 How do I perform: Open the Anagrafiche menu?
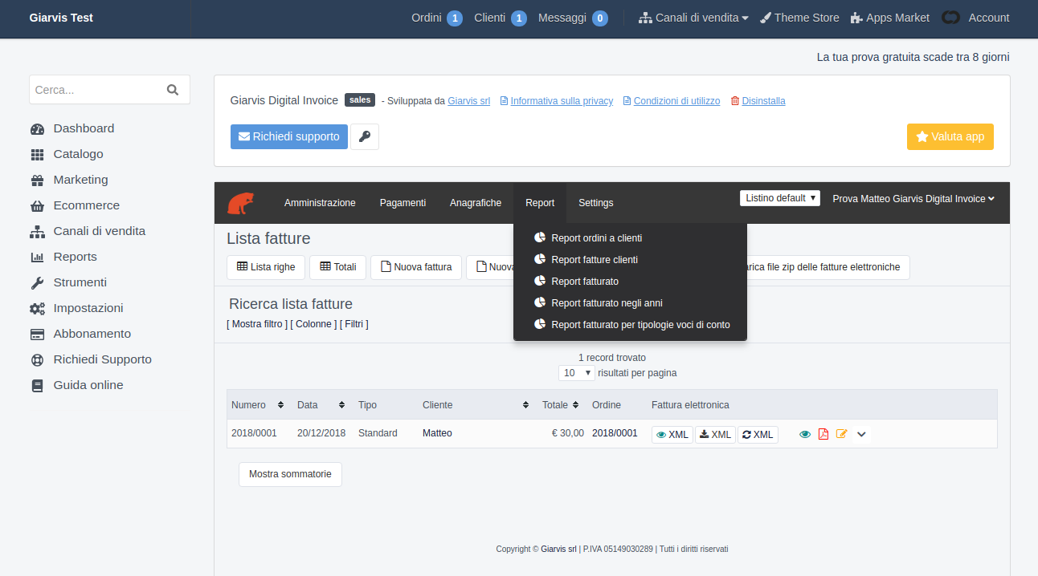[x=476, y=203]
